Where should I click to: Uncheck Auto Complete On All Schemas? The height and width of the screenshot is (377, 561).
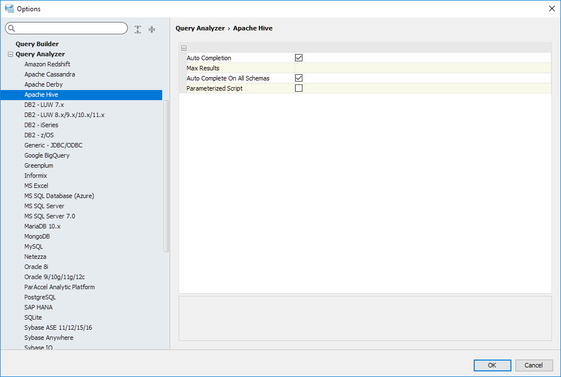click(299, 78)
